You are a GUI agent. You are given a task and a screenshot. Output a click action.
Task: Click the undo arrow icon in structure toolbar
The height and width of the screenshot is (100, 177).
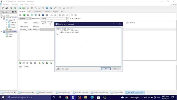point(76,15)
